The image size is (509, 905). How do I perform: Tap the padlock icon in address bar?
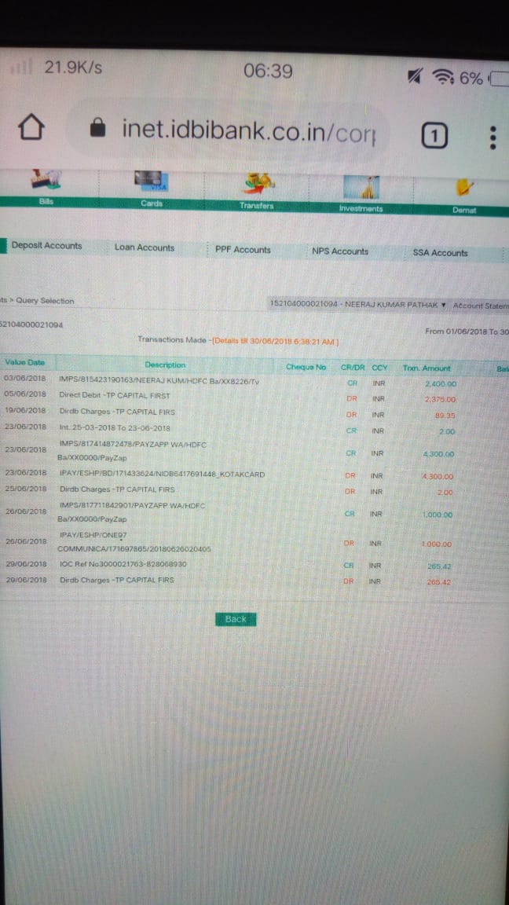pos(98,128)
